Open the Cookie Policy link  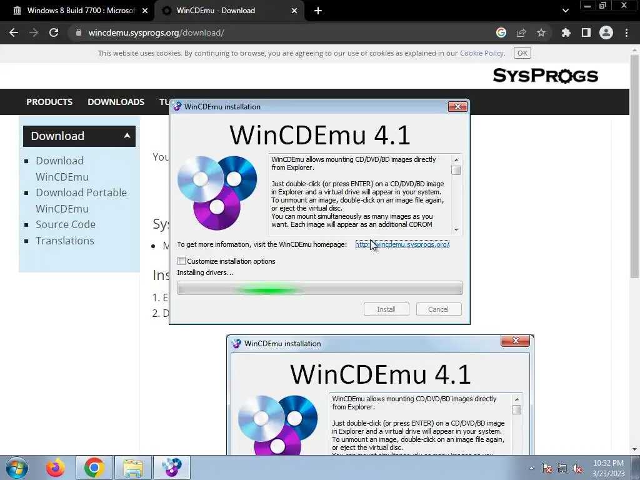pos(482,53)
